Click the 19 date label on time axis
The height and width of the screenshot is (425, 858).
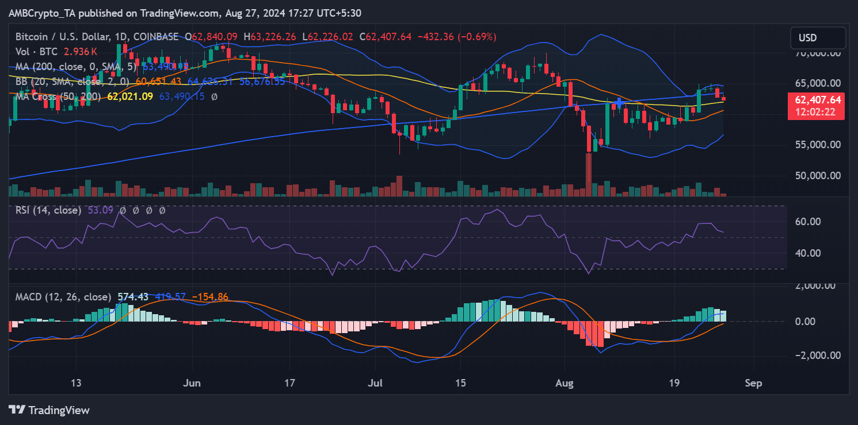pyautogui.click(x=674, y=383)
